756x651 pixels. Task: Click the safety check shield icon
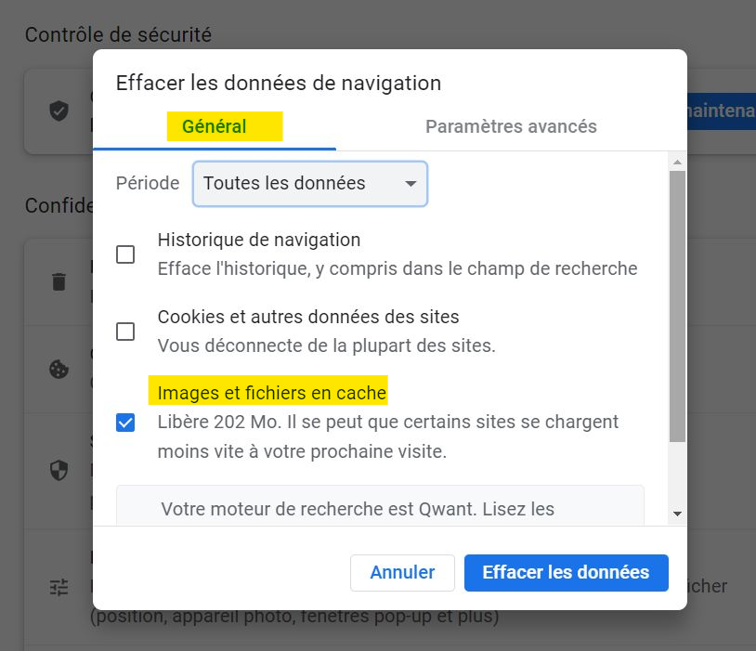(59, 111)
